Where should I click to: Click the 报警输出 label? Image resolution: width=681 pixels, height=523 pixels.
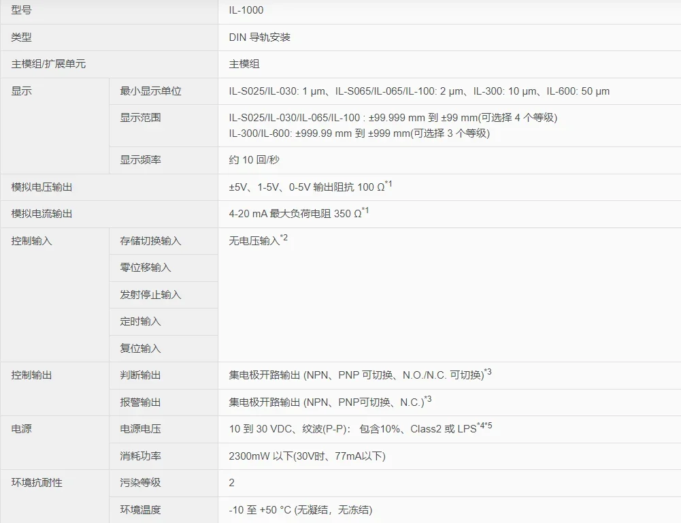coord(140,402)
